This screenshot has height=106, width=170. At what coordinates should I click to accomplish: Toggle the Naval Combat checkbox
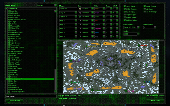tap(144, 6)
